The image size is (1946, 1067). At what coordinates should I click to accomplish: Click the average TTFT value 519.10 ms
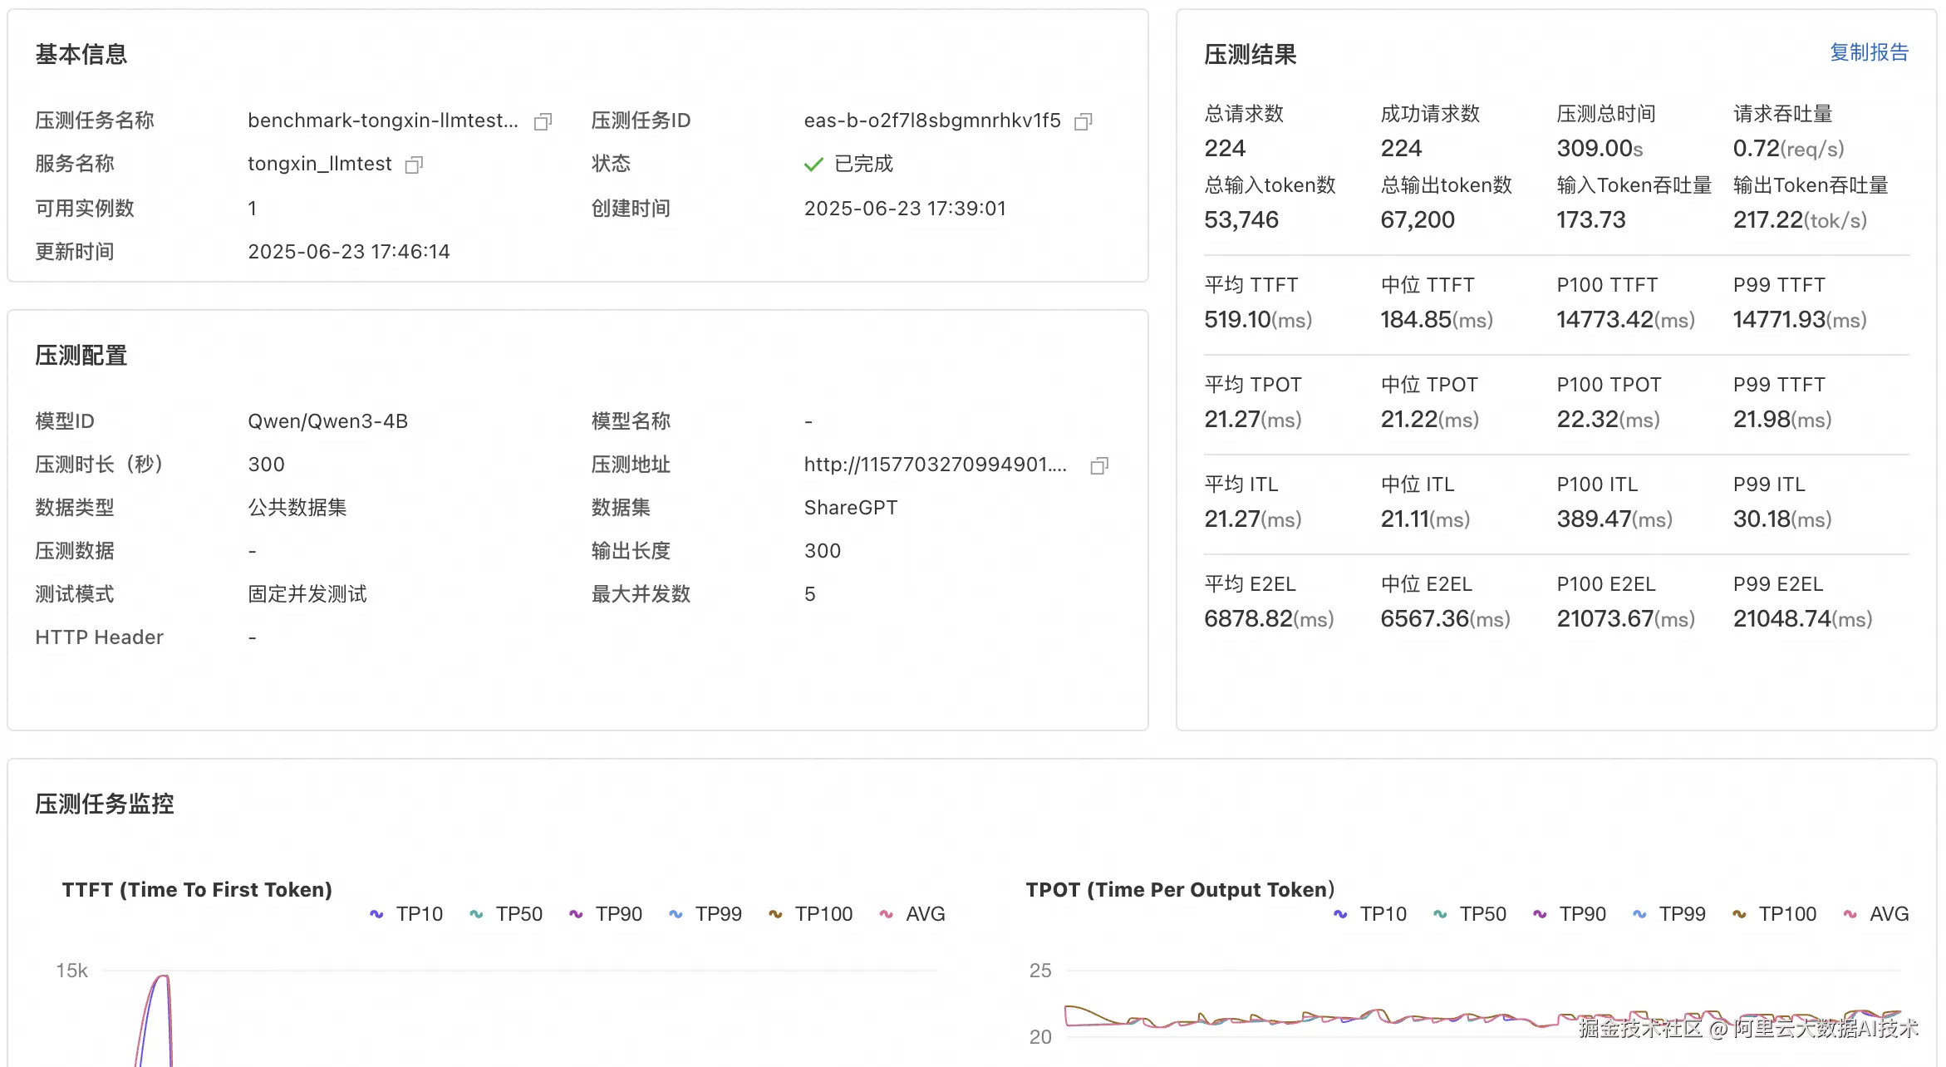pyautogui.click(x=1258, y=320)
